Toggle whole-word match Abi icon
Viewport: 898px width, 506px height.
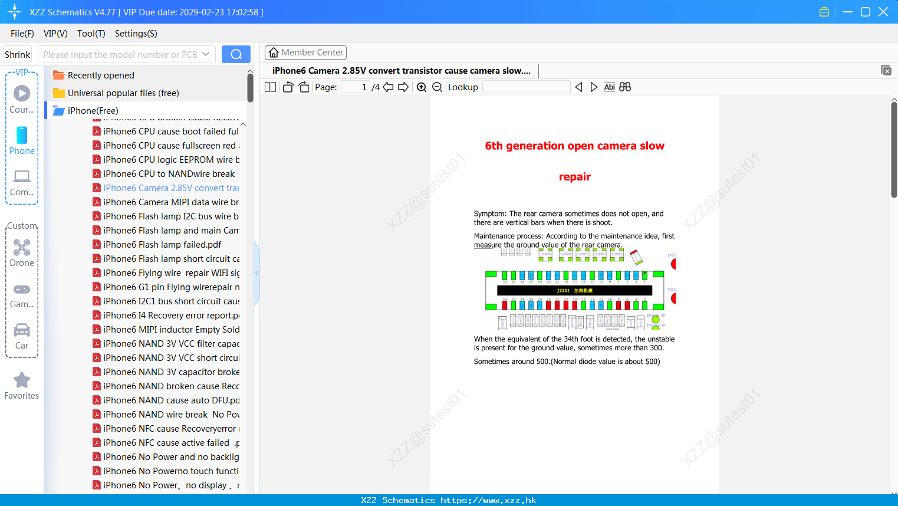point(609,87)
